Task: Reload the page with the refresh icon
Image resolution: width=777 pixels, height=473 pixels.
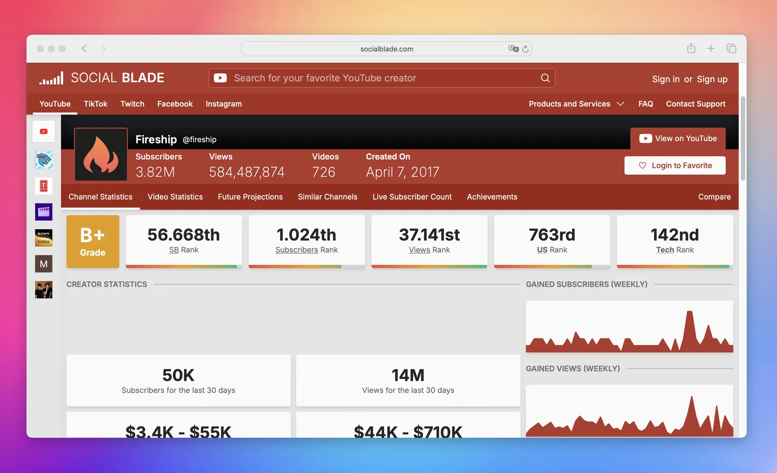Action: pyautogui.click(x=525, y=49)
